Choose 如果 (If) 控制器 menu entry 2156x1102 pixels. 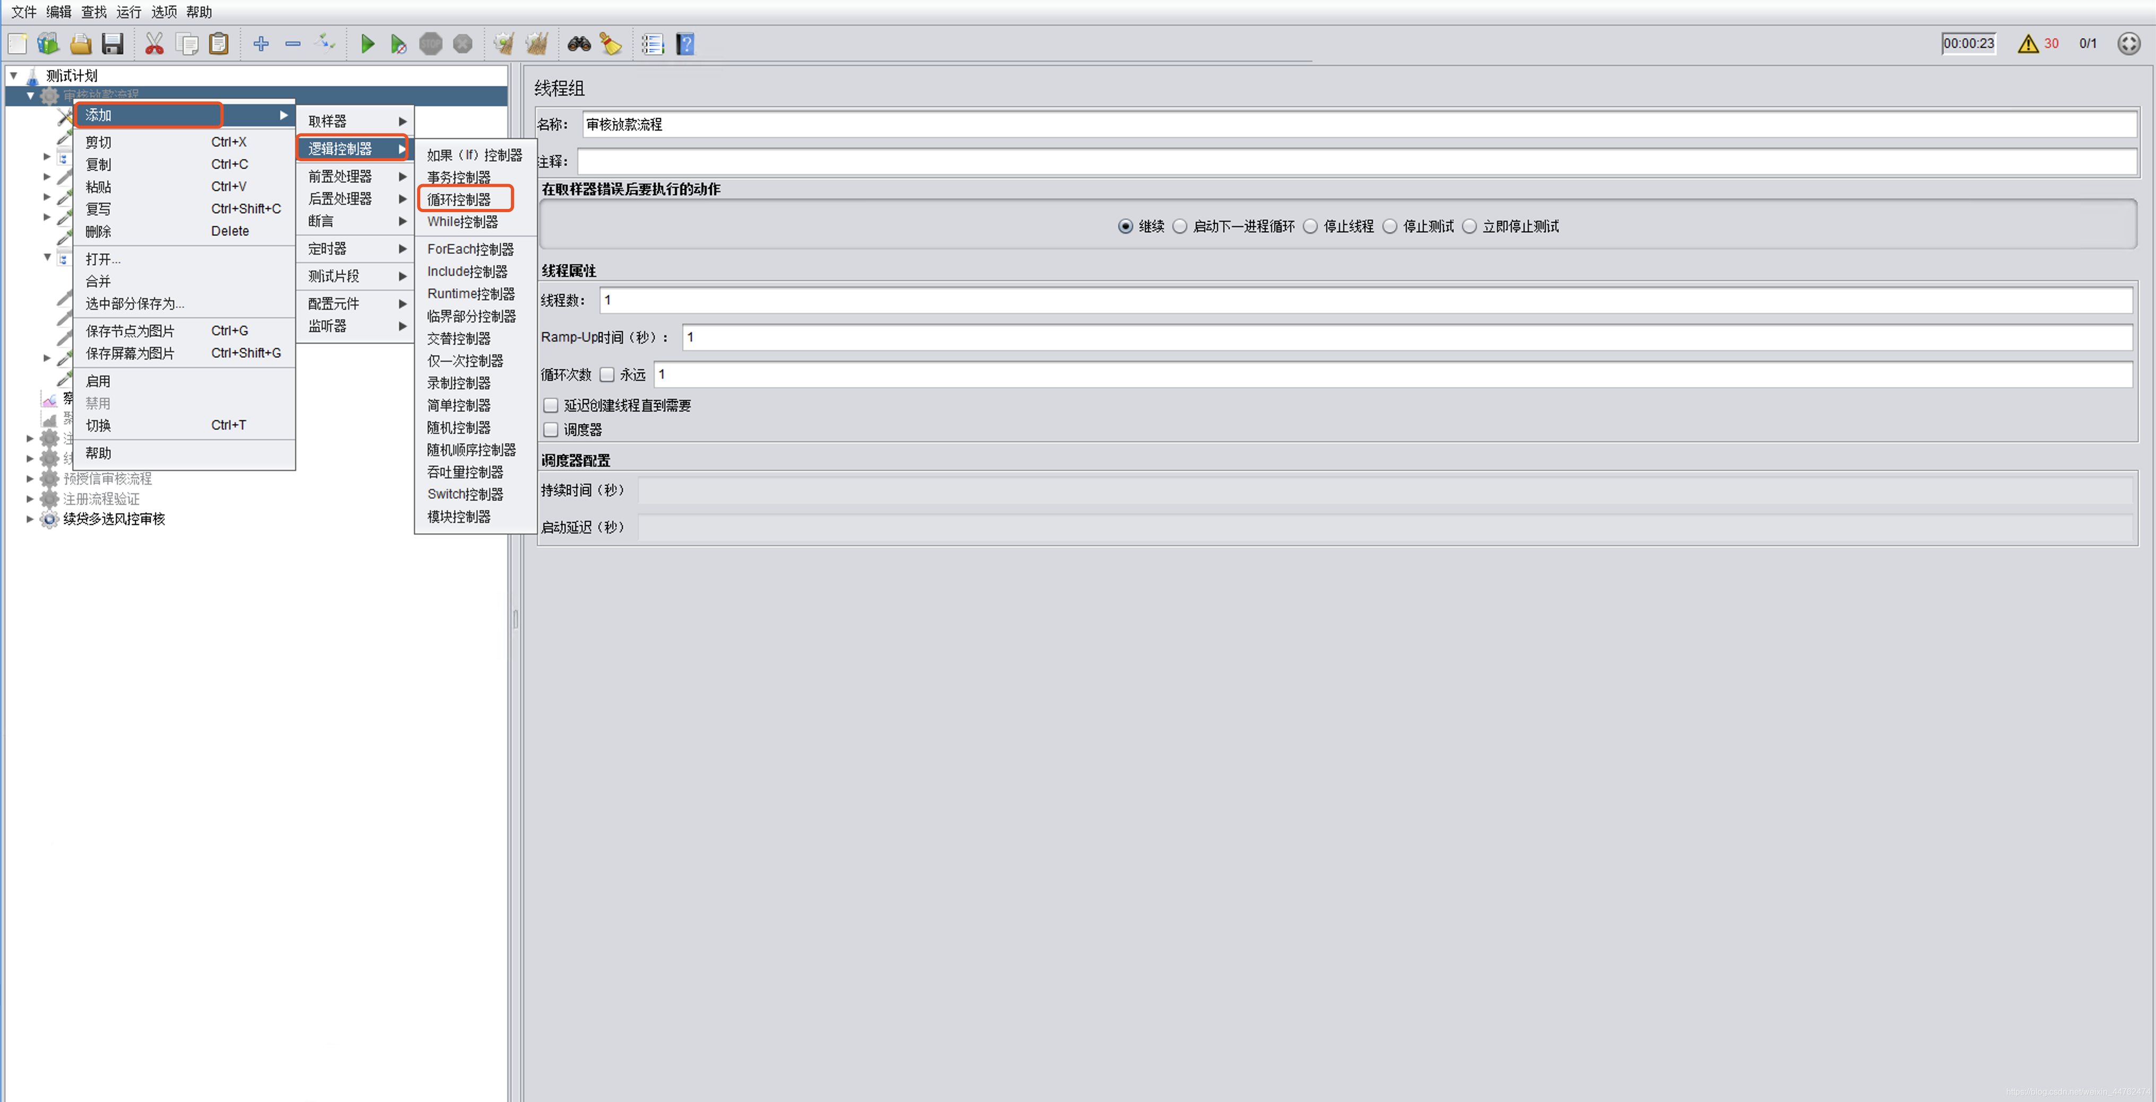pyautogui.click(x=475, y=155)
